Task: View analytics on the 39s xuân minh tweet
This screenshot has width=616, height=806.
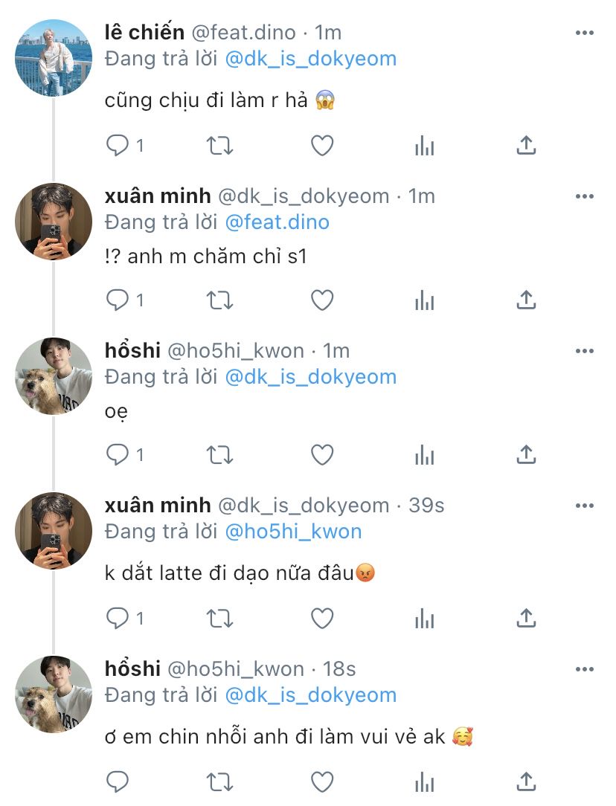Action: click(424, 618)
